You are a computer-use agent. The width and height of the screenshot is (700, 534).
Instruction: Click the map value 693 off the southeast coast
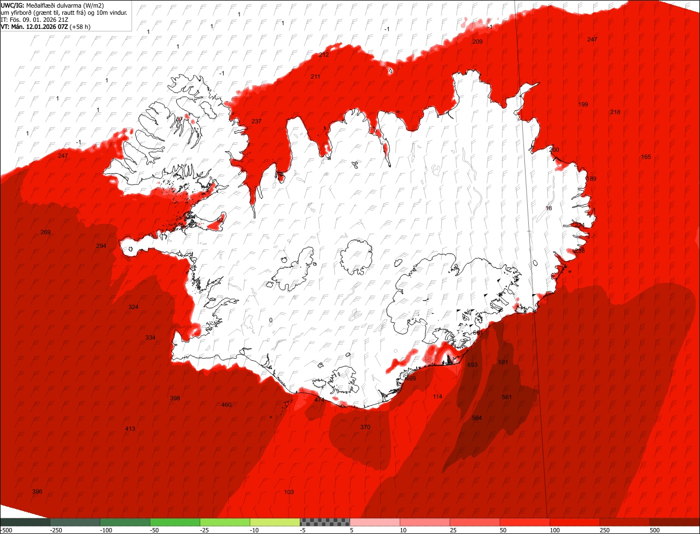tap(472, 365)
